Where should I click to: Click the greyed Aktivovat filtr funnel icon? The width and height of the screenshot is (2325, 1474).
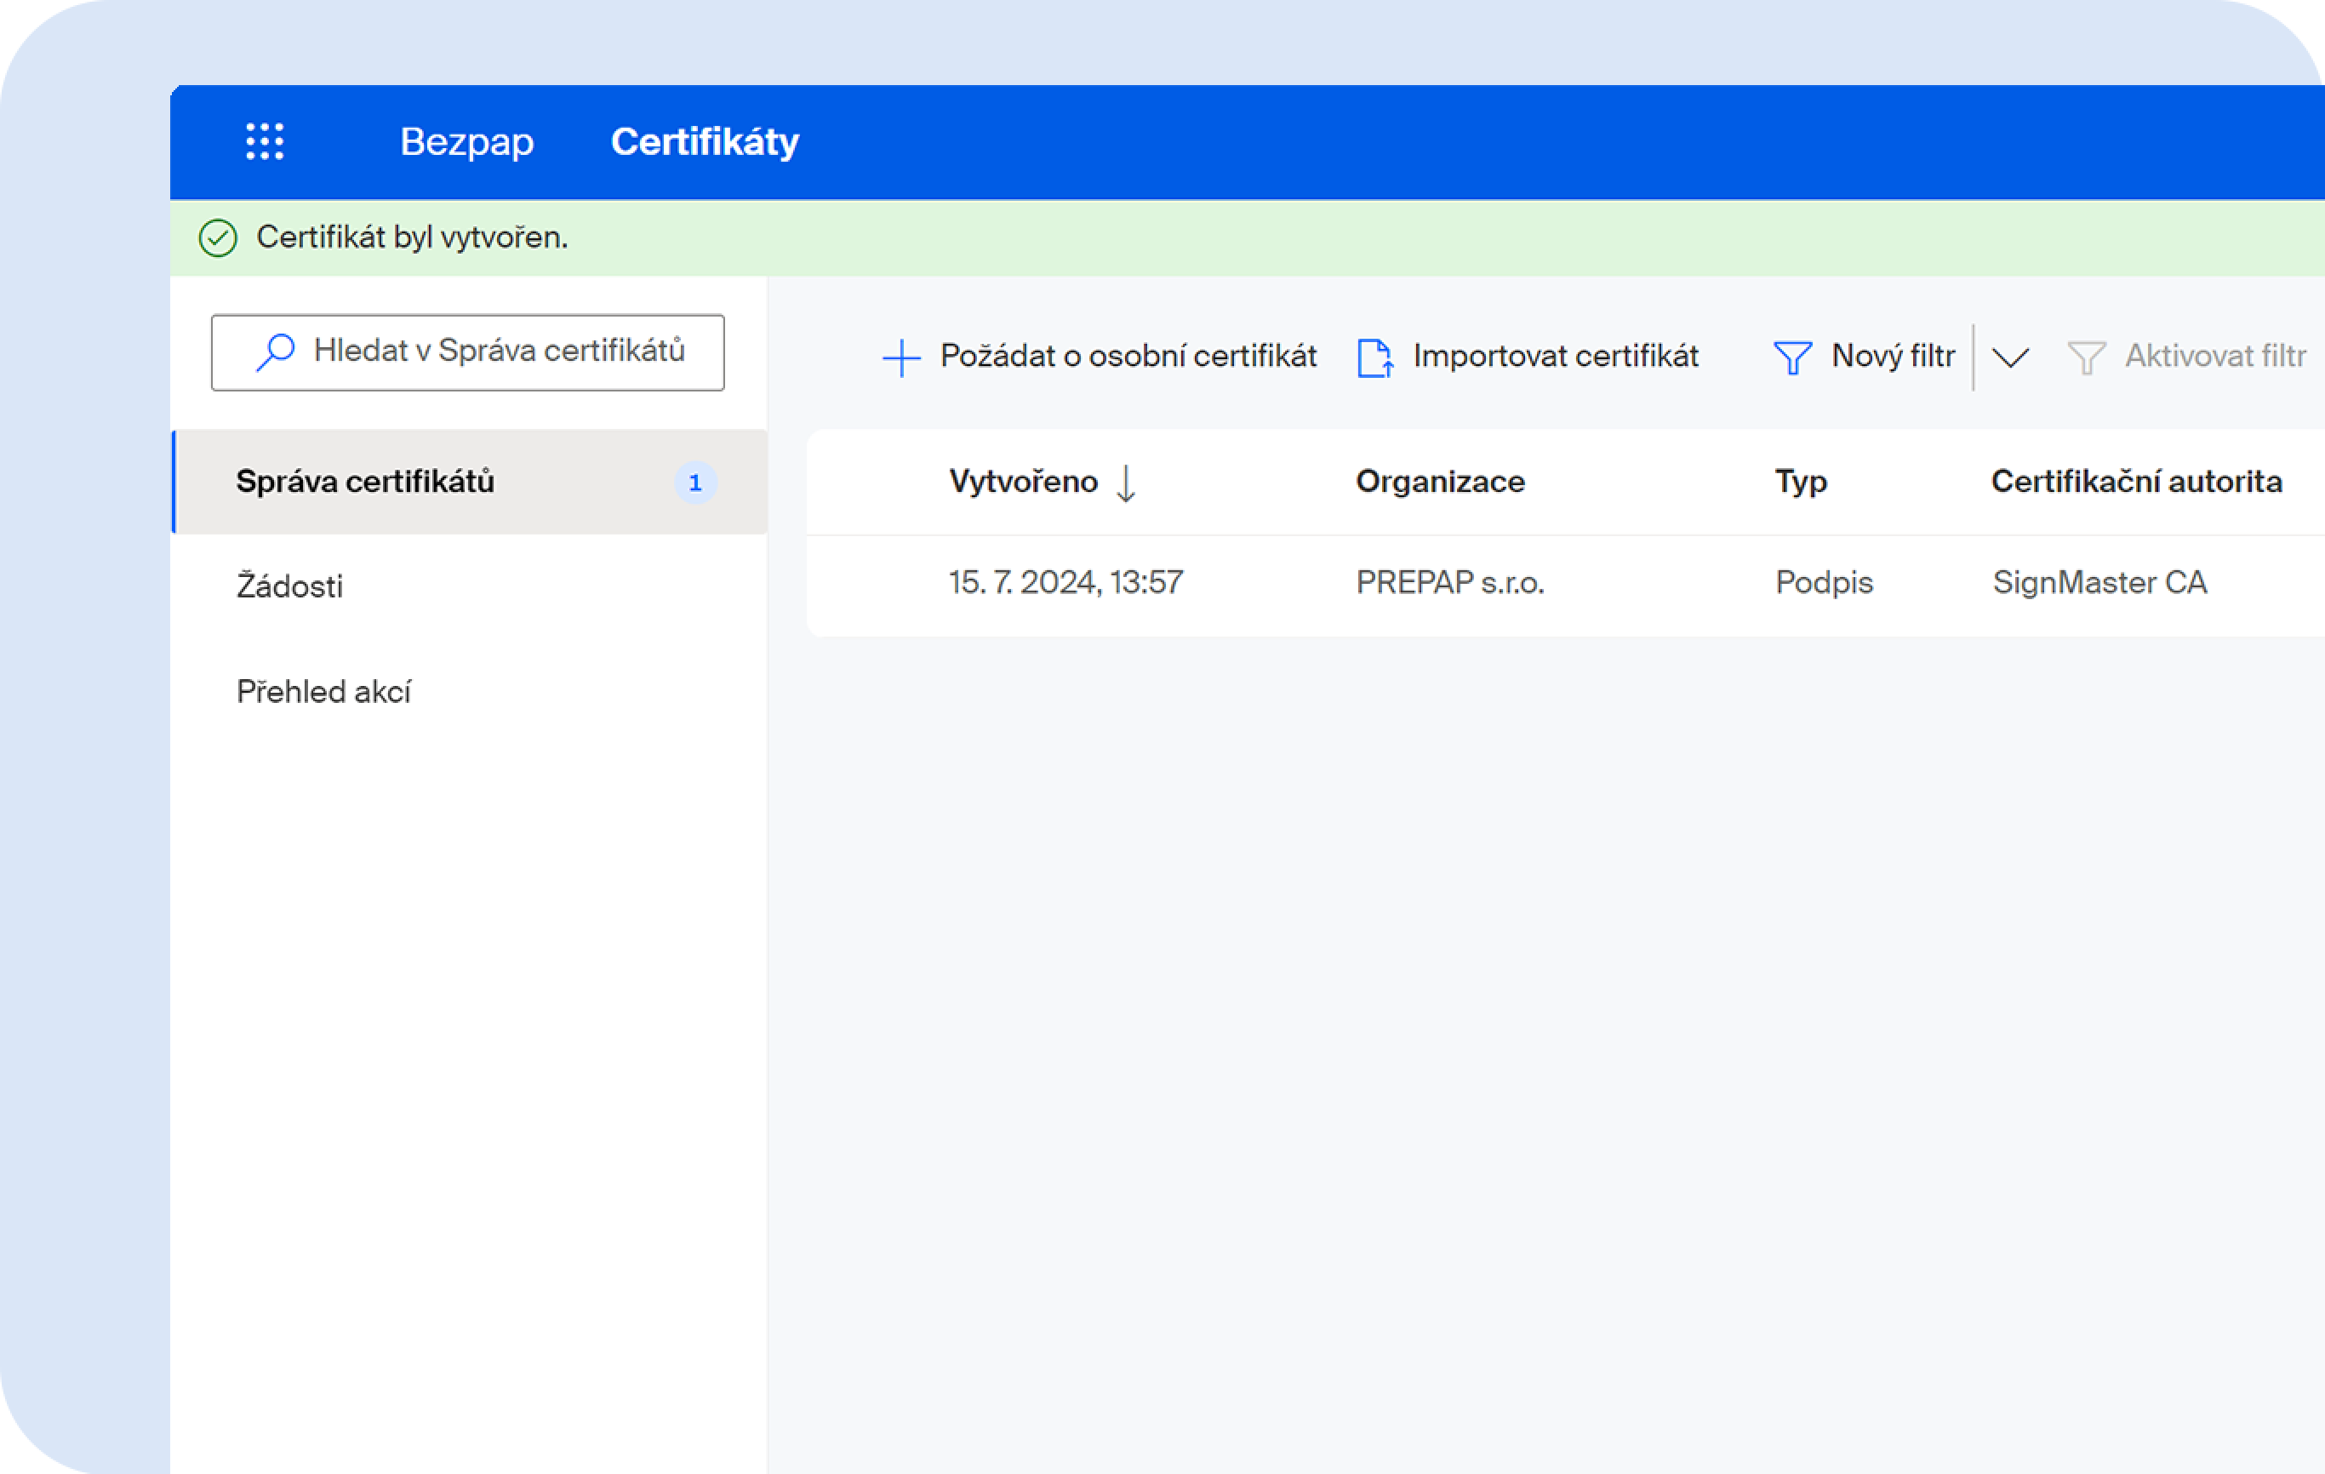[2086, 357]
